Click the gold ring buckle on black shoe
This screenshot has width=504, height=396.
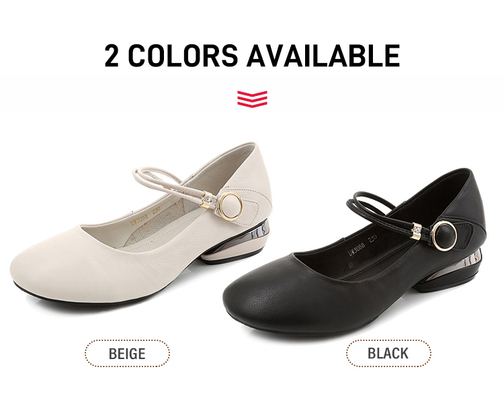pyautogui.click(x=445, y=236)
